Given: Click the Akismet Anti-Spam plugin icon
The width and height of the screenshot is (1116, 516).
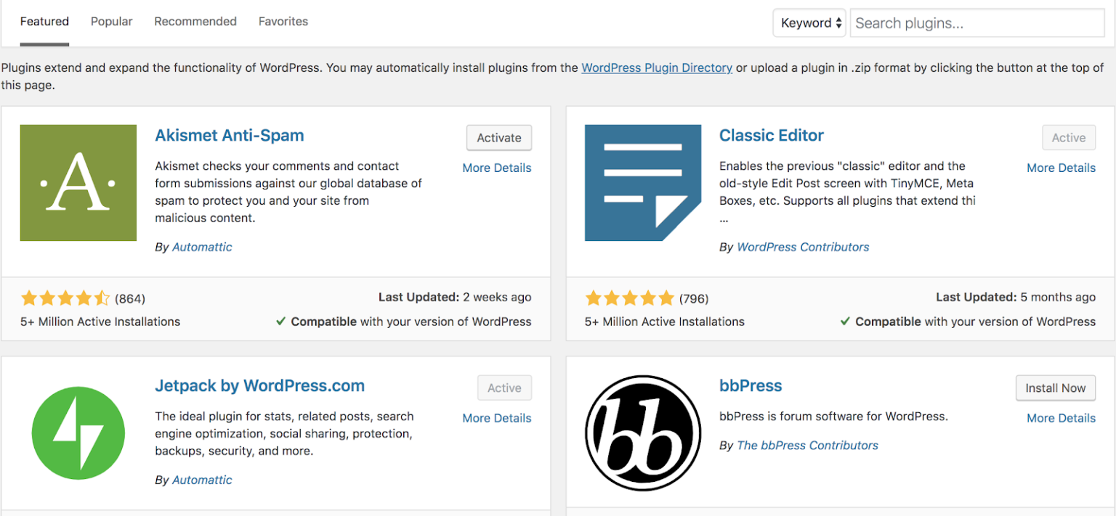Looking at the screenshot, I should 78,182.
